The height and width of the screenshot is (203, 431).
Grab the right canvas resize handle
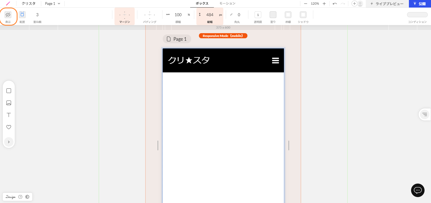coord(289,145)
